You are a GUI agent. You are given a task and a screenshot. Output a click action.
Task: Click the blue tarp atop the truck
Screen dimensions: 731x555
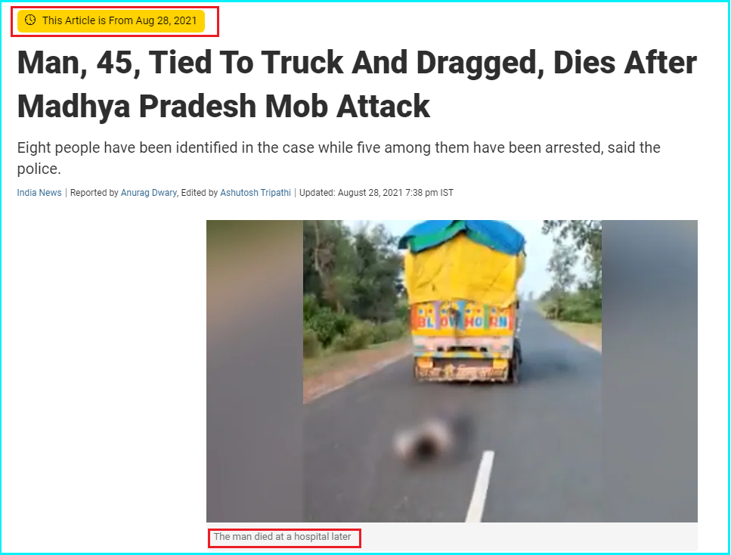[x=463, y=237]
